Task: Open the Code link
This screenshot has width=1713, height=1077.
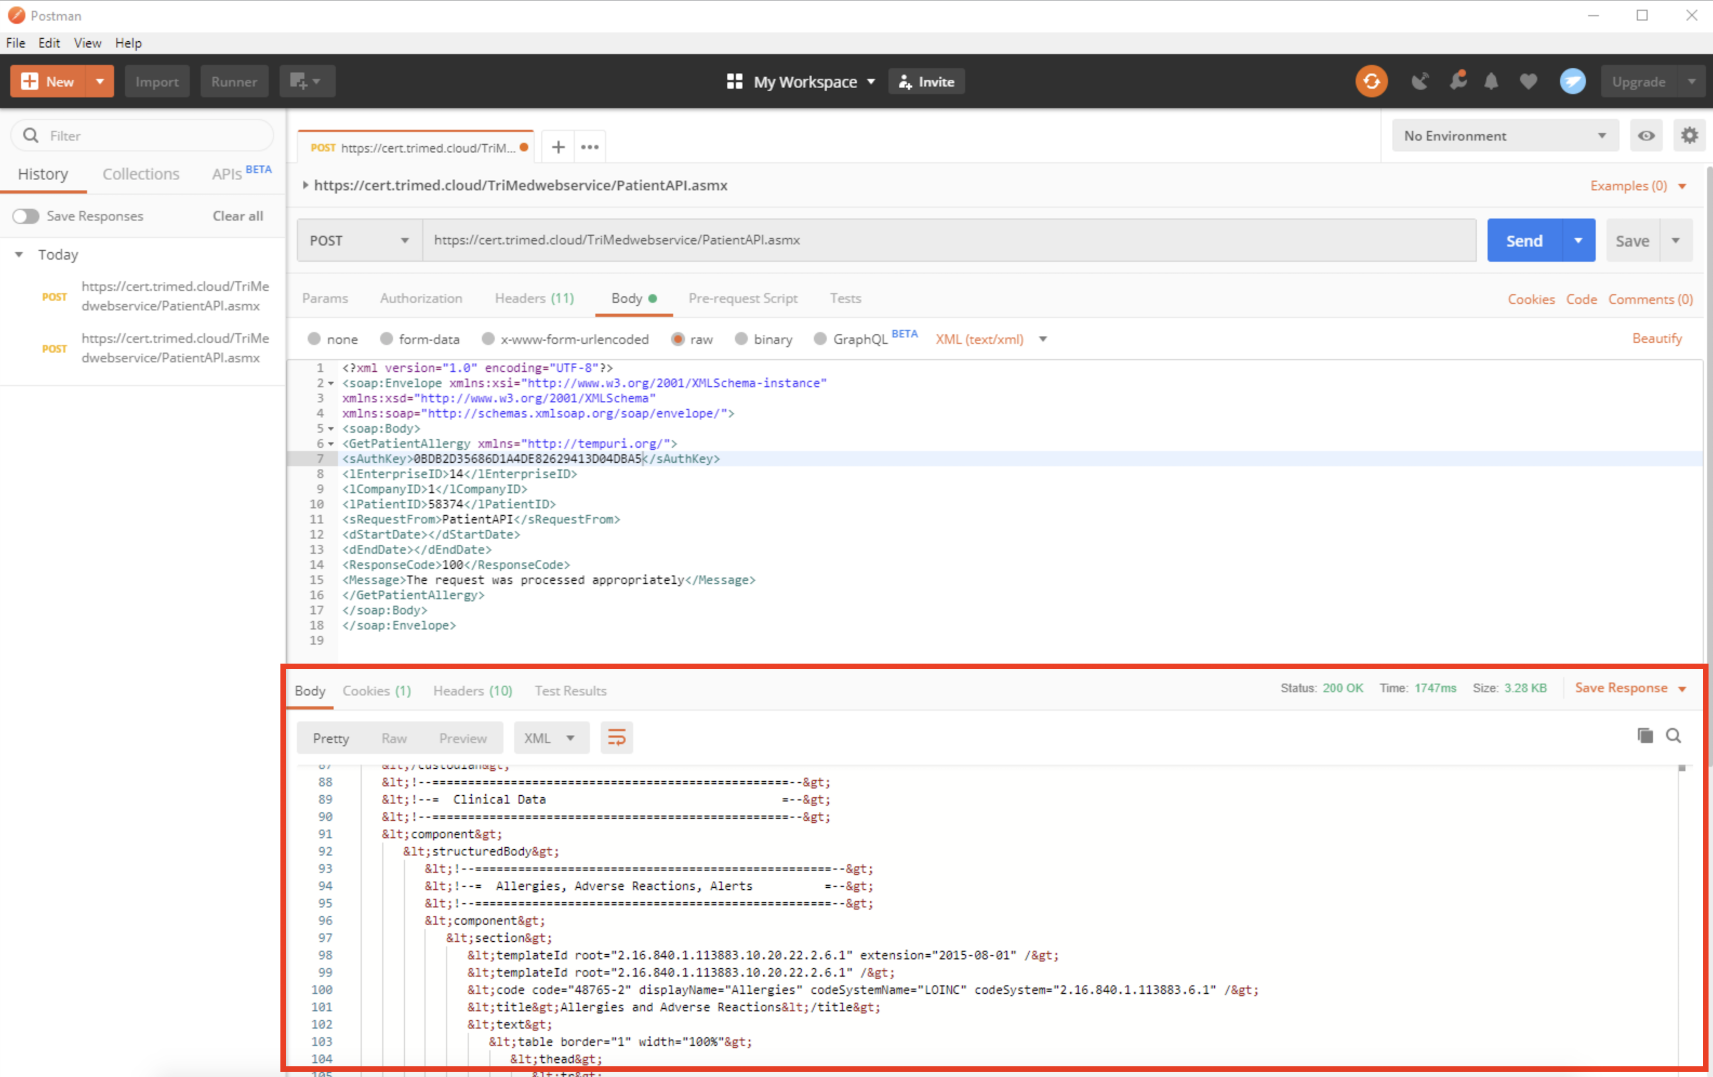Action: (x=1581, y=299)
